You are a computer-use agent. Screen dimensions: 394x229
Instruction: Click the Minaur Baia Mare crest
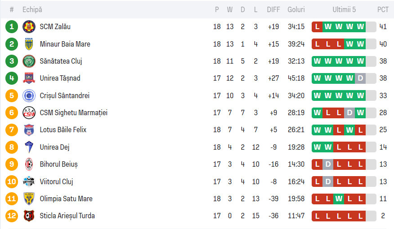[29, 44]
